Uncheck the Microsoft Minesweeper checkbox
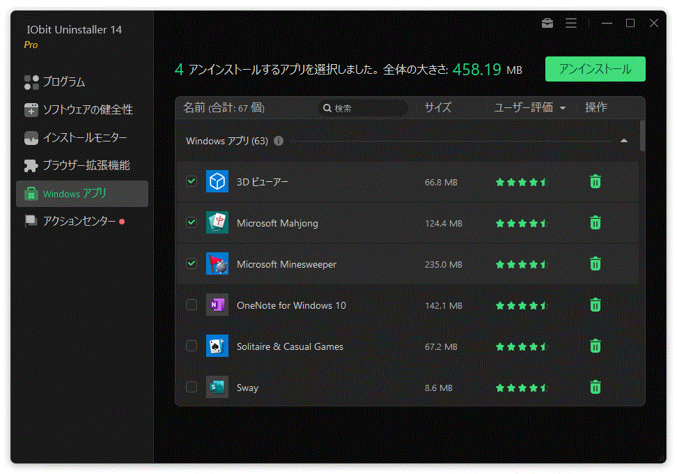Screen dimensions: 677x474 click(x=192, y=263)
